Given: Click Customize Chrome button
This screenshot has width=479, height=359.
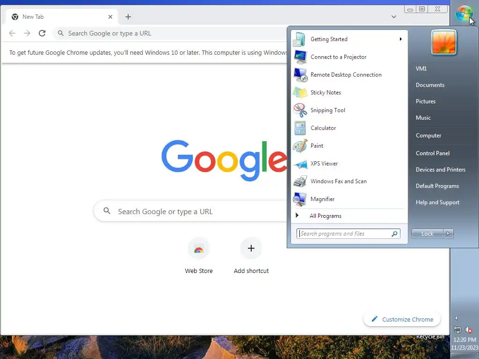Looking at the screenshot, I should (x=402, y=319).
